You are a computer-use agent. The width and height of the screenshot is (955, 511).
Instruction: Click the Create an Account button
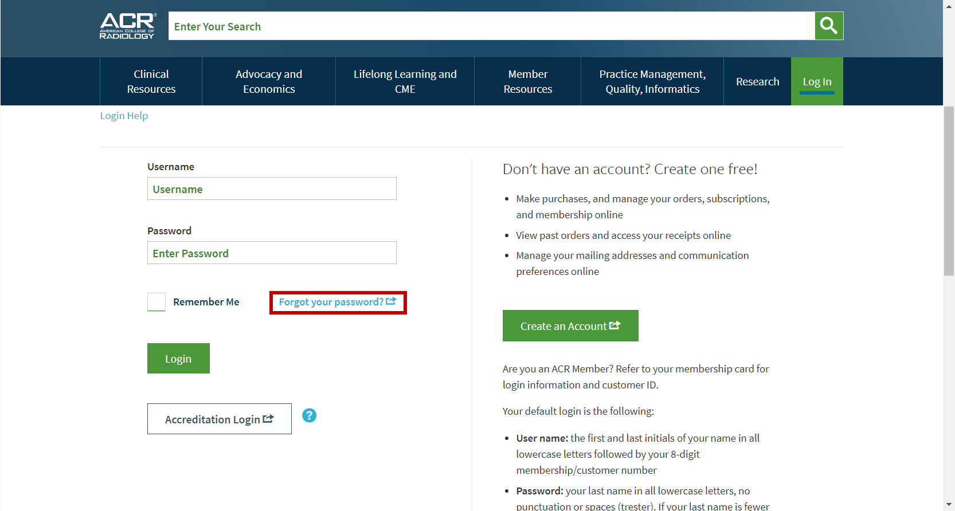(x=570, y=325)
